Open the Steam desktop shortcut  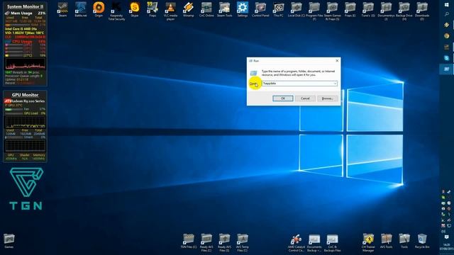coord(62,9)
